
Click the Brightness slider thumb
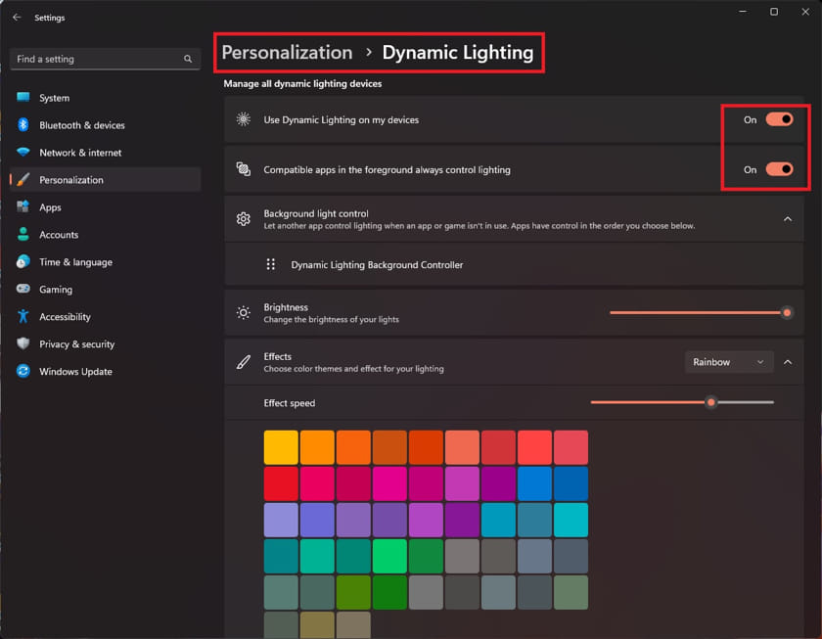click(787, 313)
